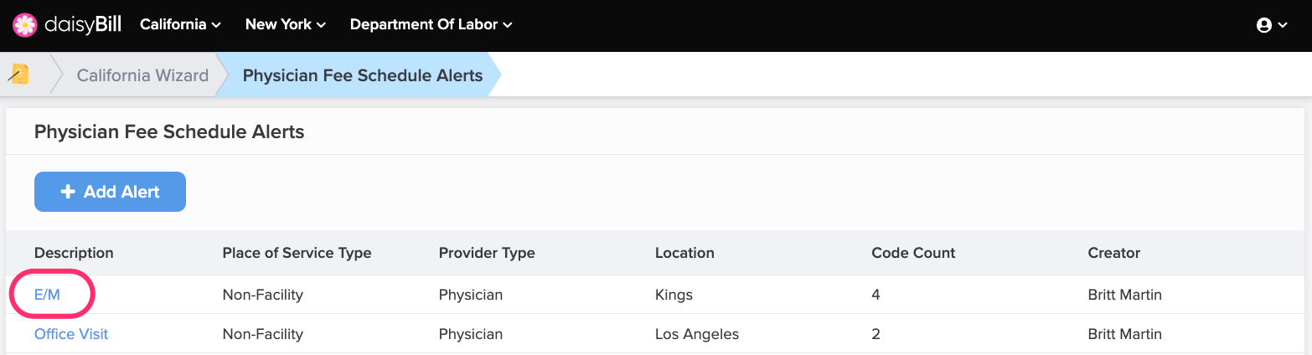The width and height of the screenshot is (1312, 355).
Task: Open the user account avatar icon
Action: pyautogui.click(x=1264, y=25)
